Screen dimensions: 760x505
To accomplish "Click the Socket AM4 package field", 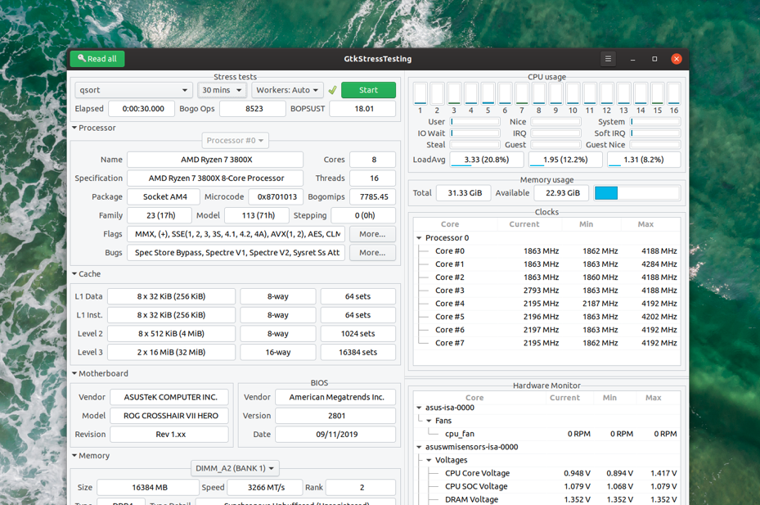I will 164,196.
